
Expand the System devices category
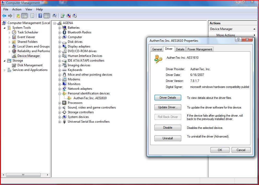pos(59,117)
